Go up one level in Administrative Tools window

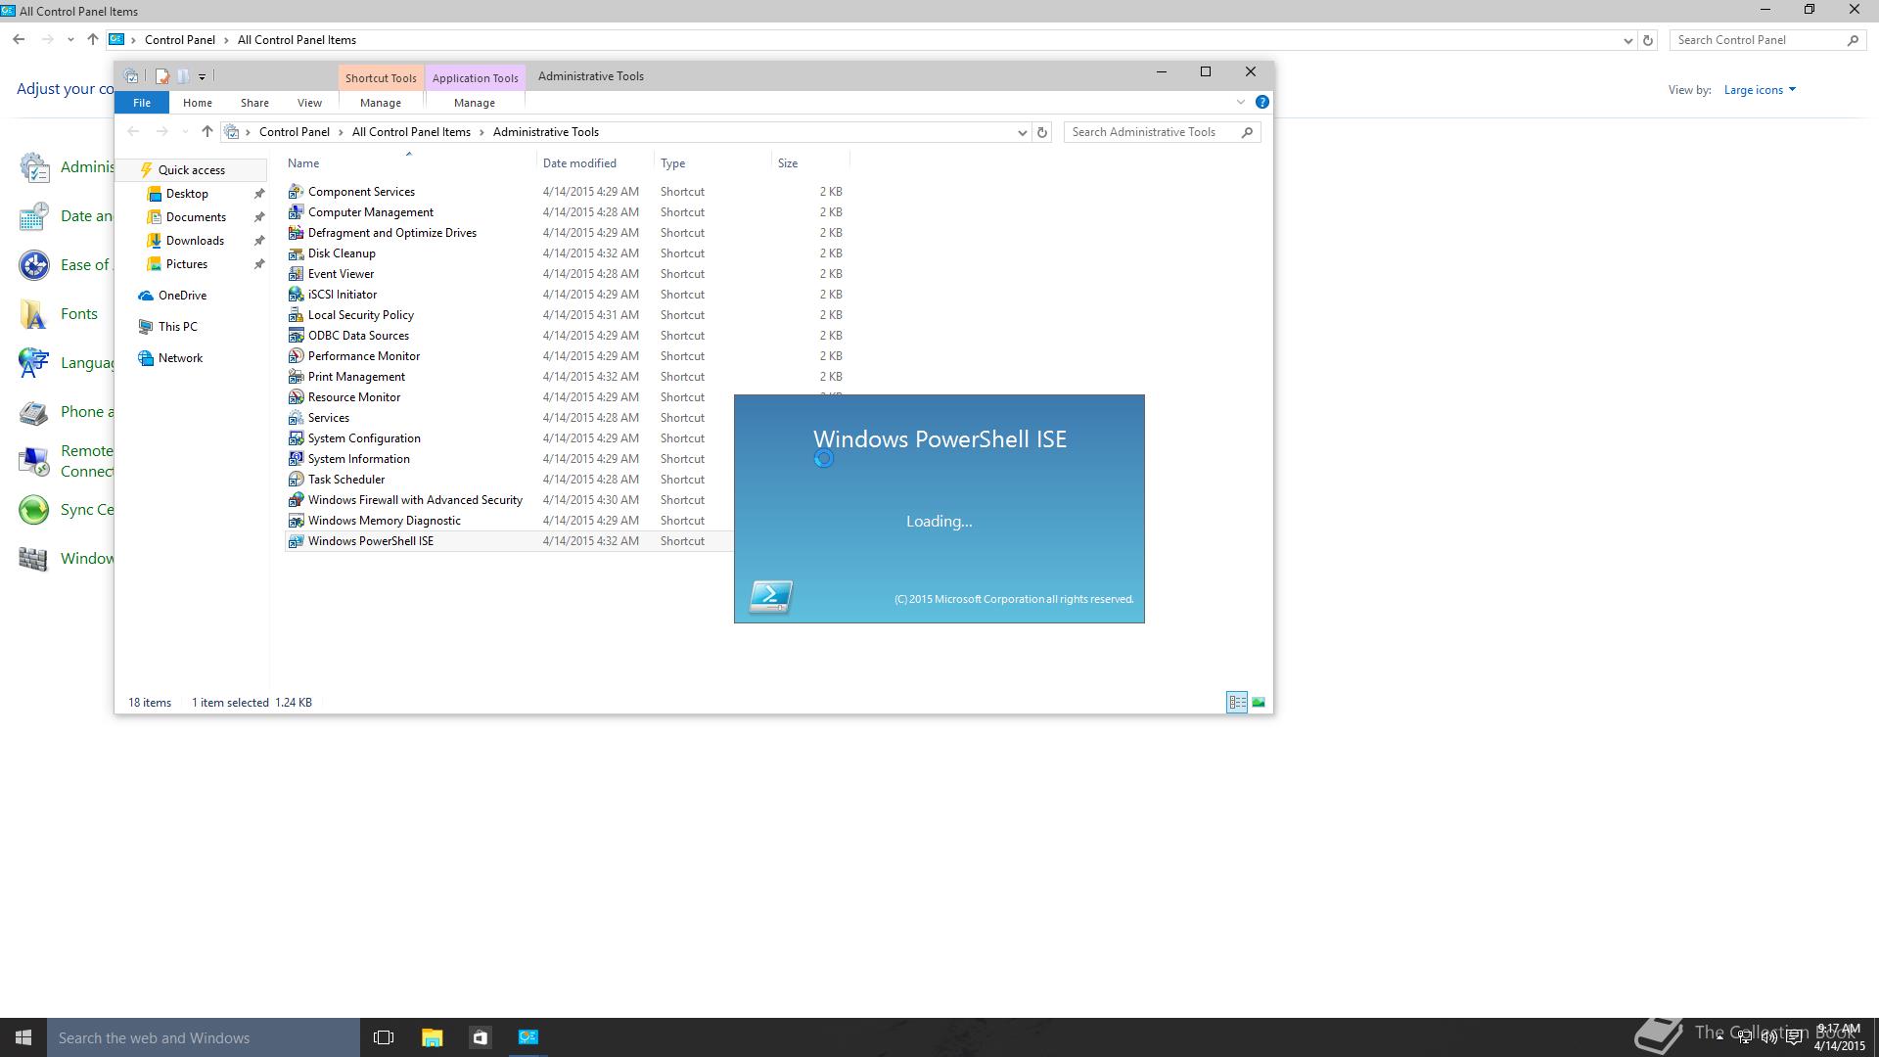206,132
